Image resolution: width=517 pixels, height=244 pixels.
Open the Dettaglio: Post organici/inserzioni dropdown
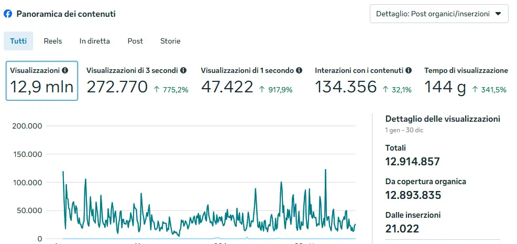coord(438,14)
